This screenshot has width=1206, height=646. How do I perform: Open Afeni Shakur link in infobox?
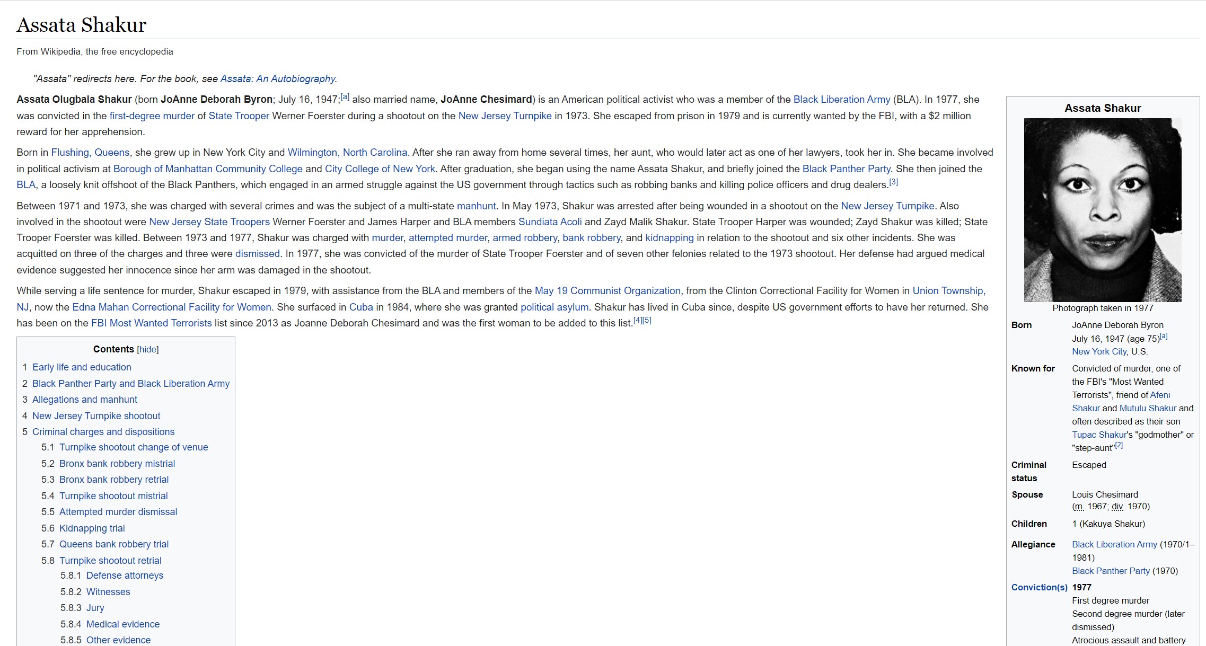(x=1160, y=395)
